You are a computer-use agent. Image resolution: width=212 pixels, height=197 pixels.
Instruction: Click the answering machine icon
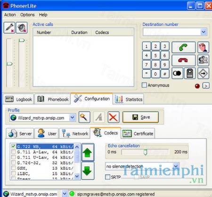190,73
